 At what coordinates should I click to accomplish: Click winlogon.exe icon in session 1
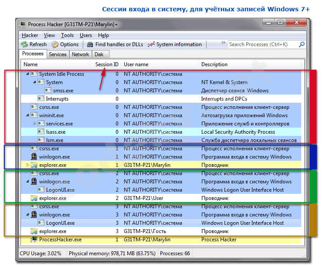(34, 157)
